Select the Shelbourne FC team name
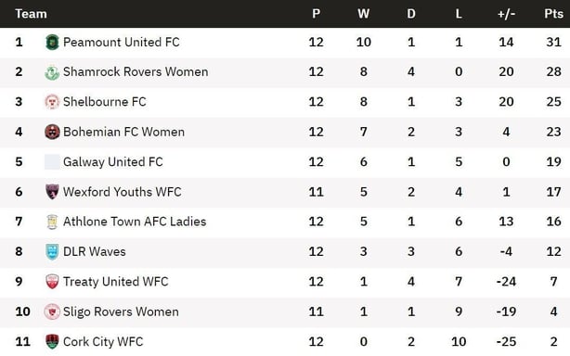 click(x=105, y=102)
